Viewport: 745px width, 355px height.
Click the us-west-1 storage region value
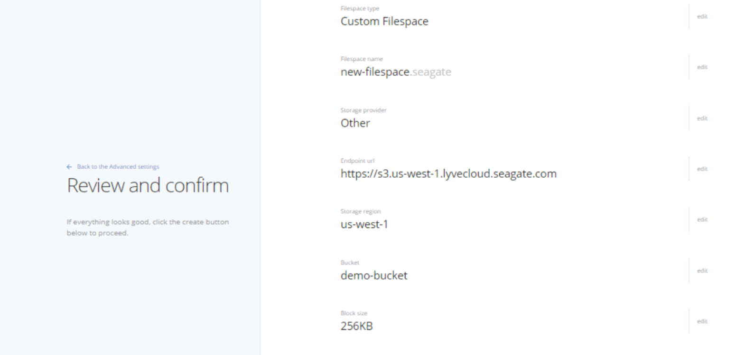click(x=364, y=225)
